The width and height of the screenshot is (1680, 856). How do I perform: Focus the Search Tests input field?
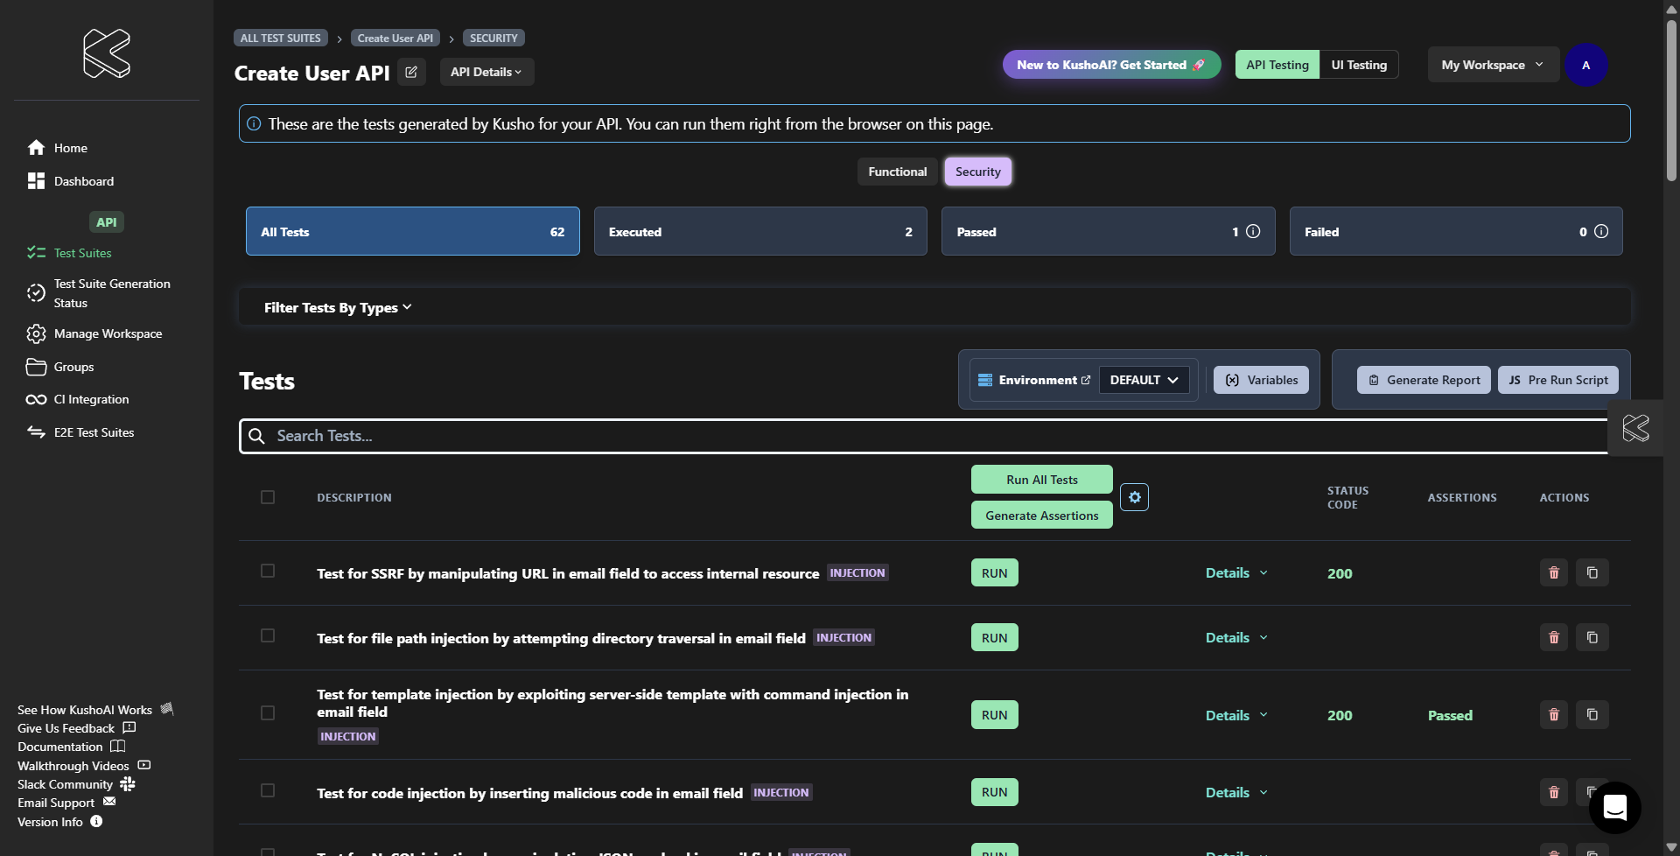(927, 436)
